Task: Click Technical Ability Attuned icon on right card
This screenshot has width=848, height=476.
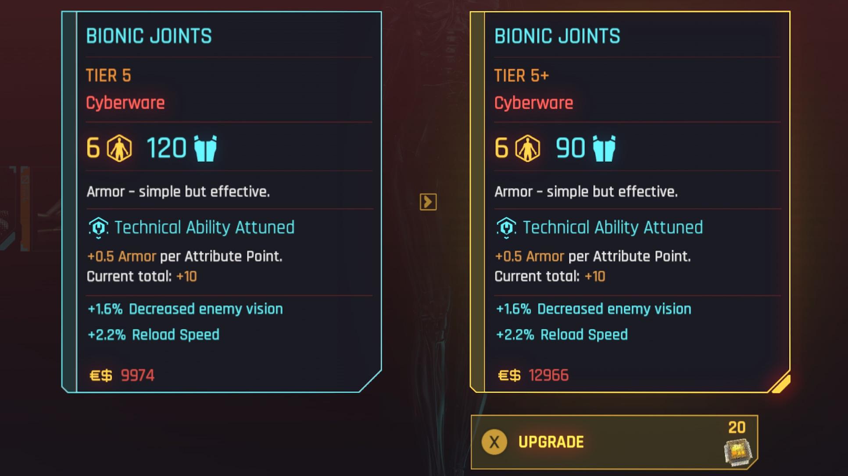Action: point(506,228)
